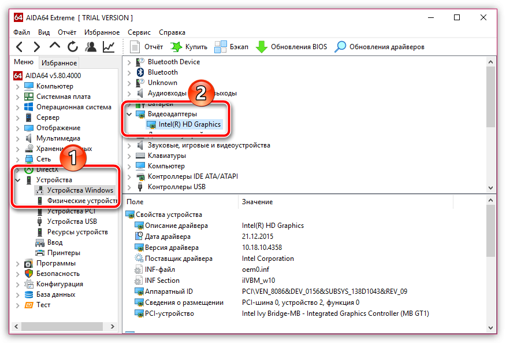Image resolution: width=506 pixels, height=343 pixels.
Task: Click the Бэкап backup toolbar button
Action: [232, 47]
